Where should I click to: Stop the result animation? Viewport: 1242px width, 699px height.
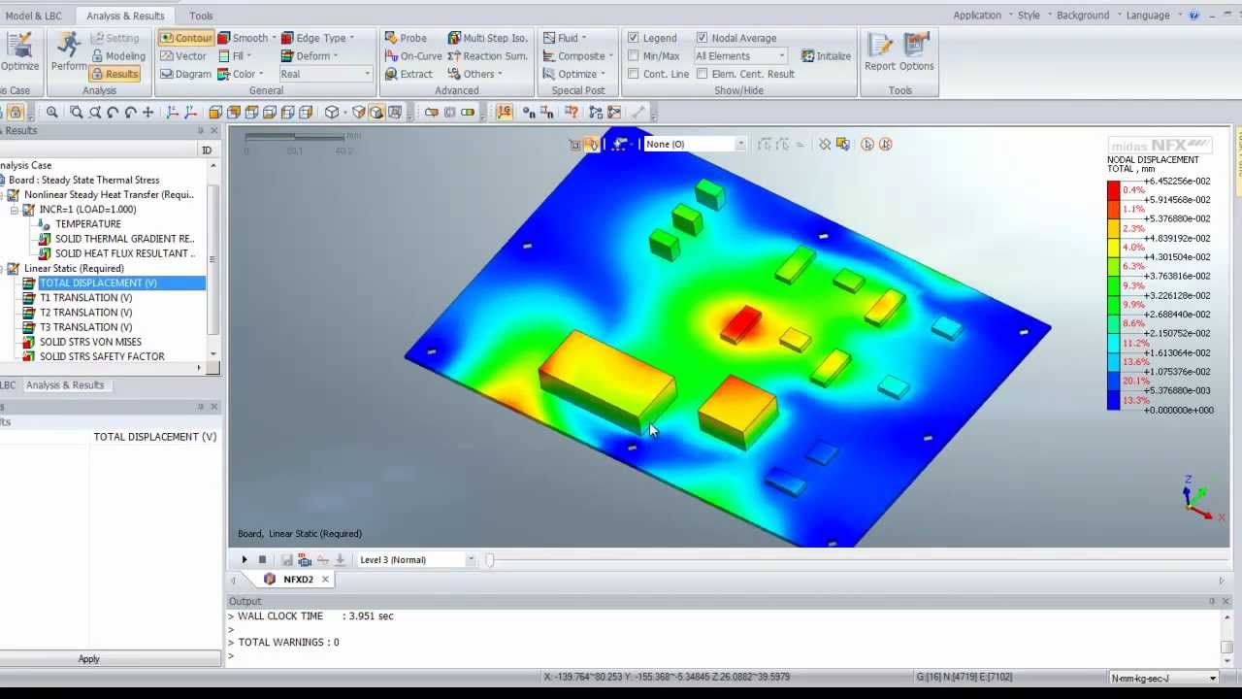[262, 559]
